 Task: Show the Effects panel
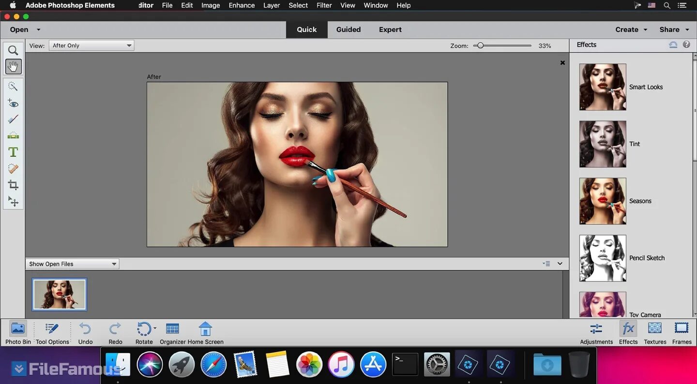tap(628, 333)
